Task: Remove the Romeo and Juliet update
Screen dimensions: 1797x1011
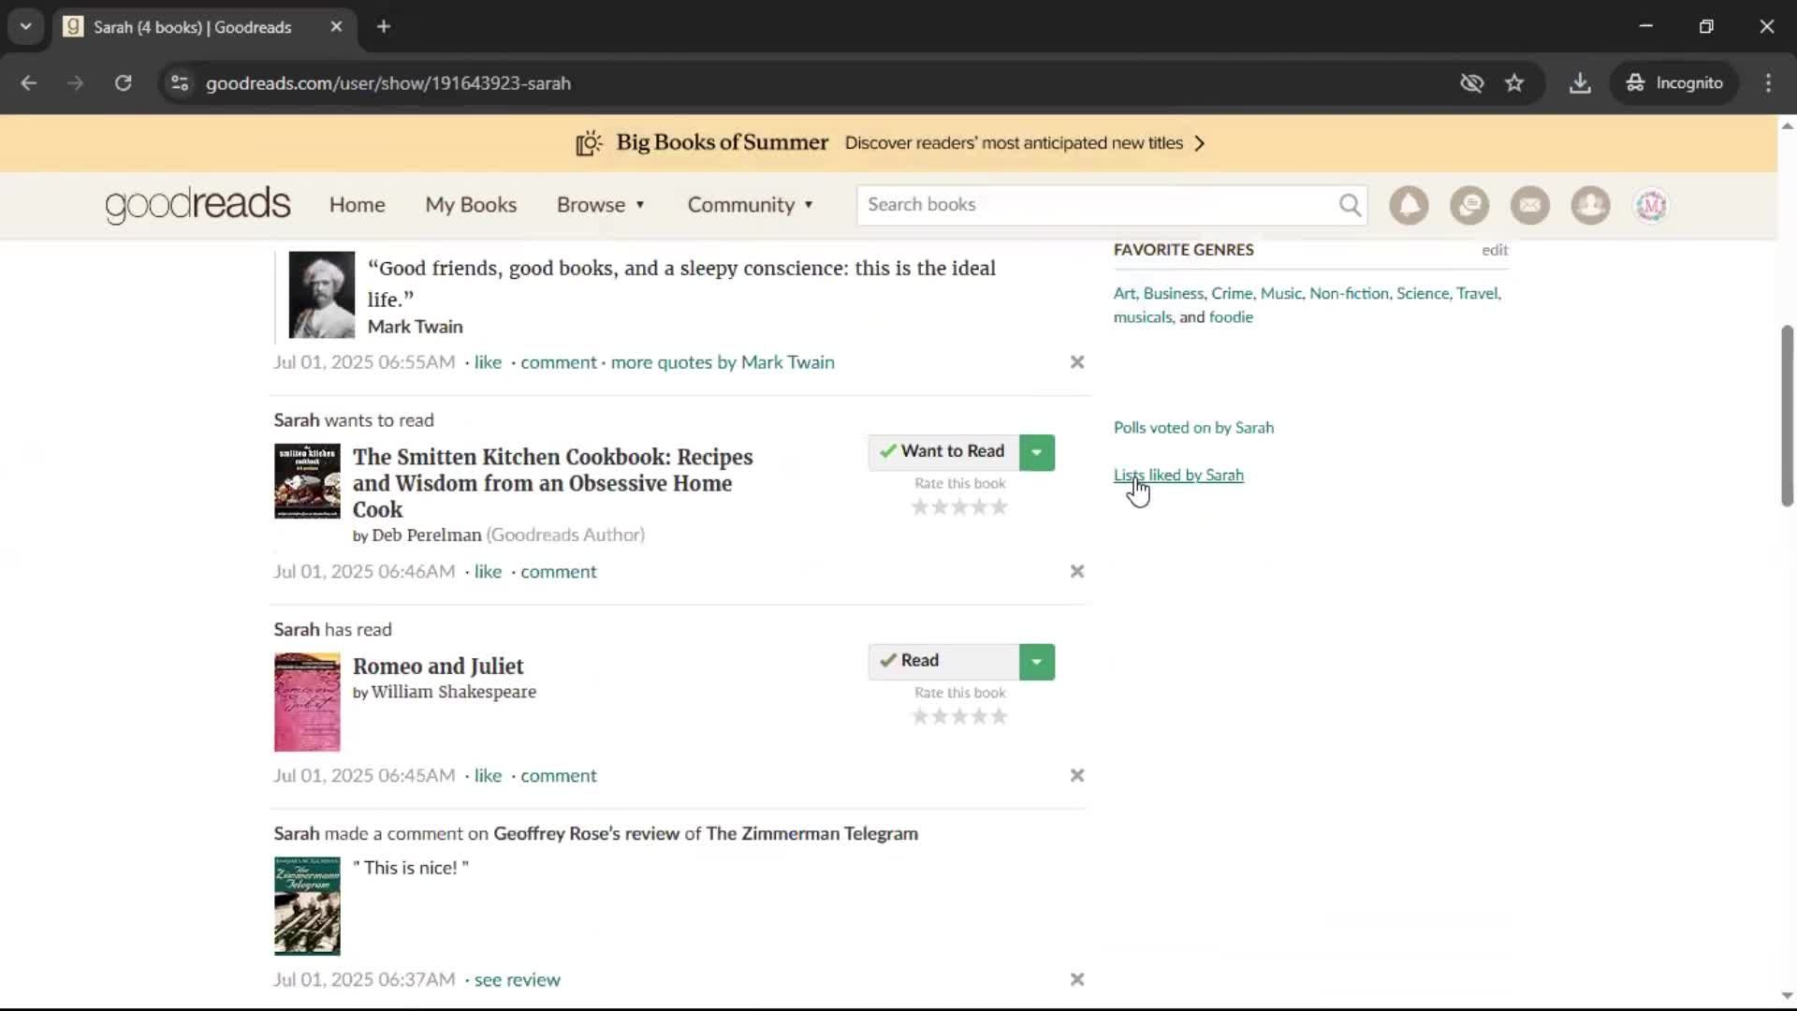Action: coord(1077,775)
